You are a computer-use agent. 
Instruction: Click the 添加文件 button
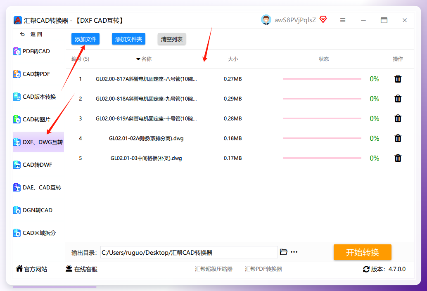click(85, 39)
